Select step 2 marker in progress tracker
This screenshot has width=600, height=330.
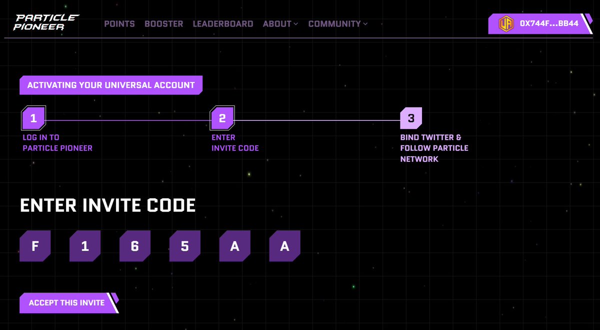[x=222, y=118]
